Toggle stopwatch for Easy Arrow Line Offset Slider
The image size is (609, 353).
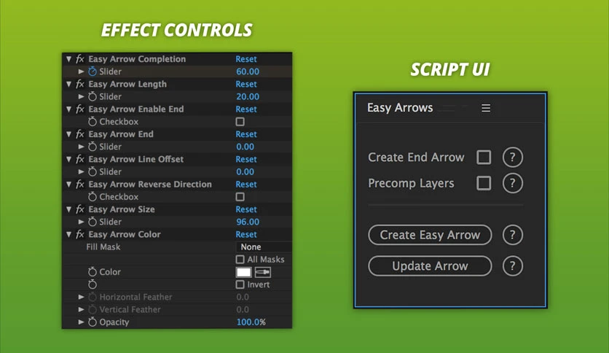point(93,171)
